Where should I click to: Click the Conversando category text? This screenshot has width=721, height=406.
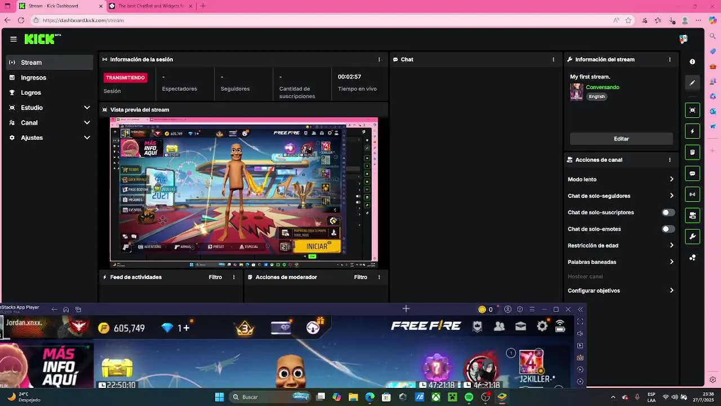pyautogui.click(x=603, y=87)
